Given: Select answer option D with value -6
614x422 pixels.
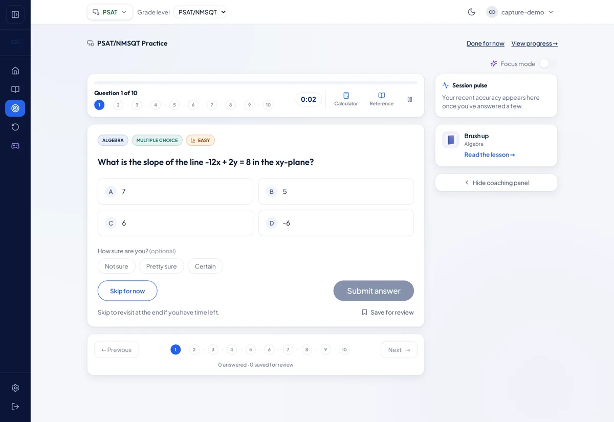Looking at the screenshot, I should click(336, 223).
